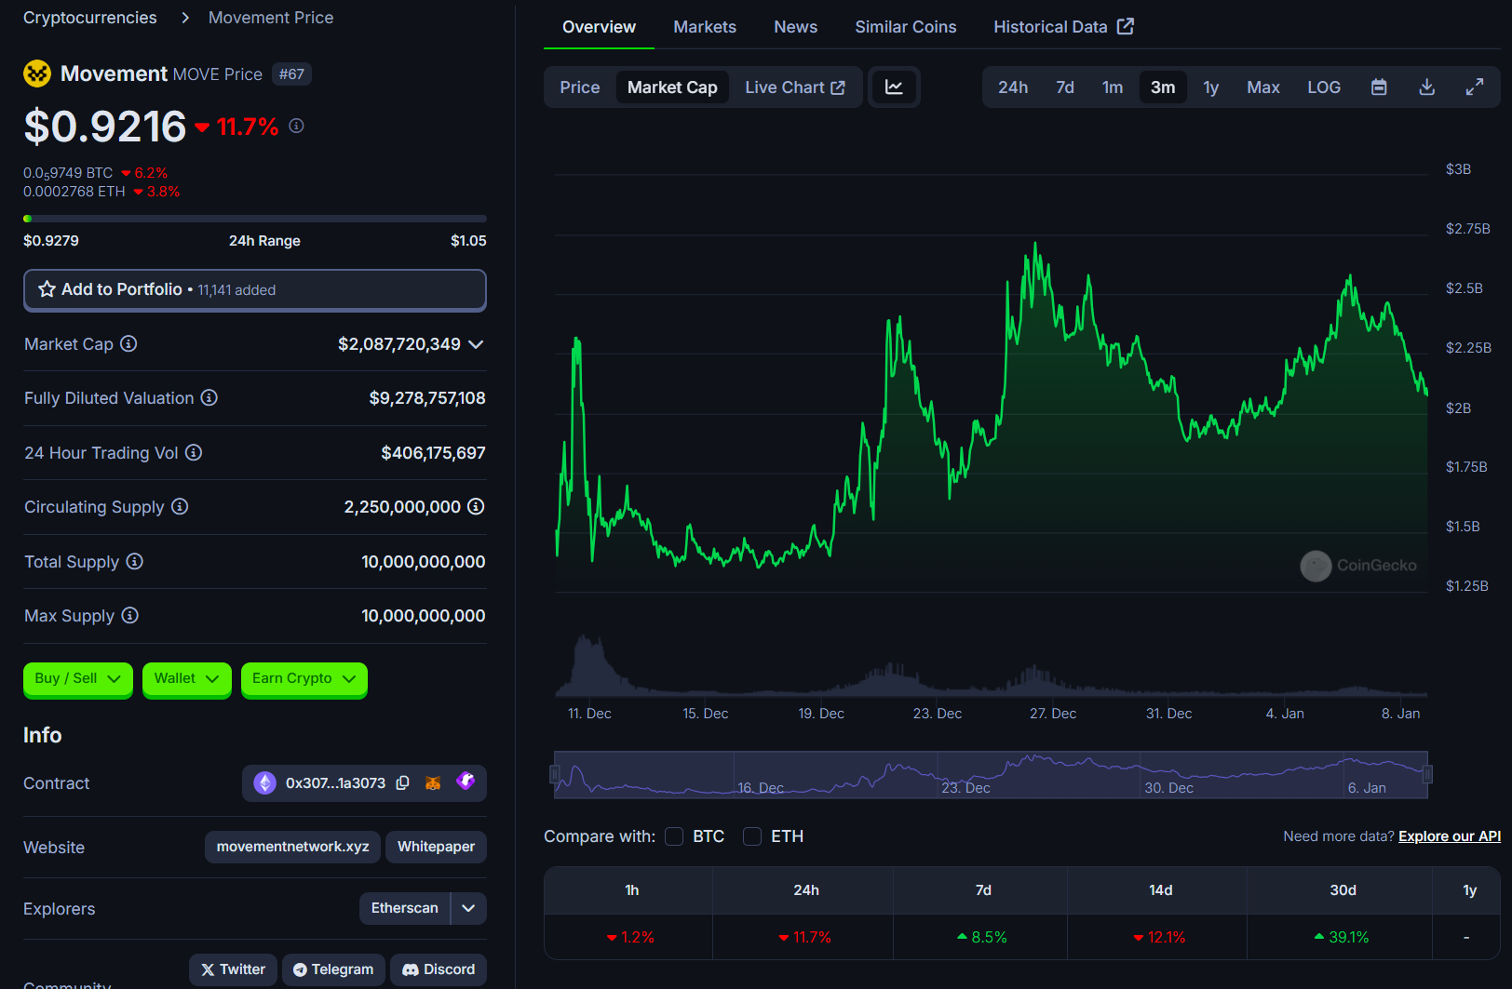Click the Movement coin logo icon
1512x989 pixels.
click(x=37, y=74)
